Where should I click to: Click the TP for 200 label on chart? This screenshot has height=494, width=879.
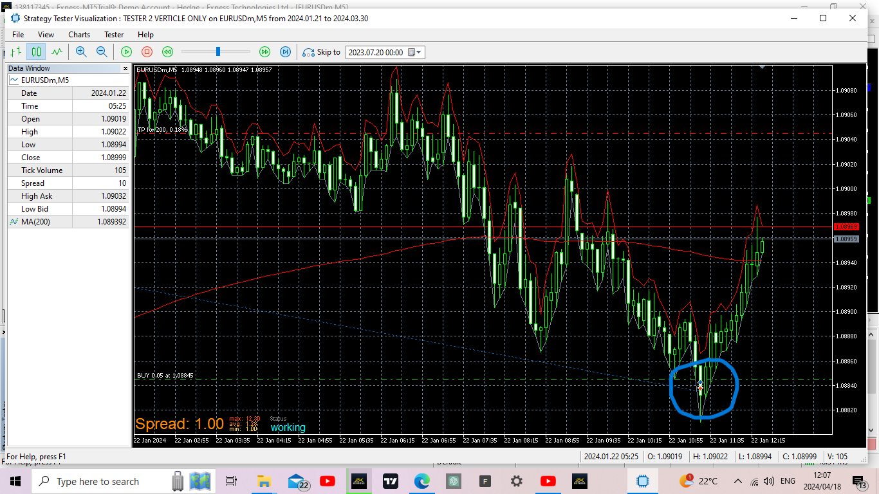pos(162,129)
